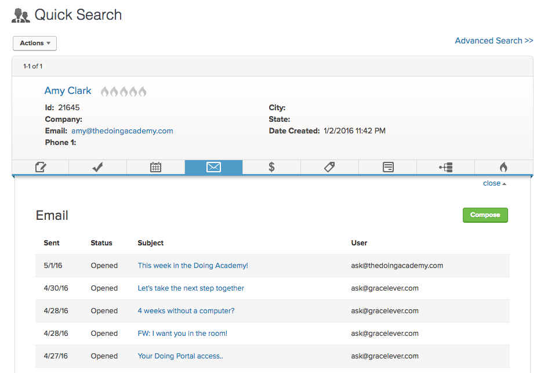Open the dollar sign orders tab
This screenshot has width=544, height=373.
point(271,167)
